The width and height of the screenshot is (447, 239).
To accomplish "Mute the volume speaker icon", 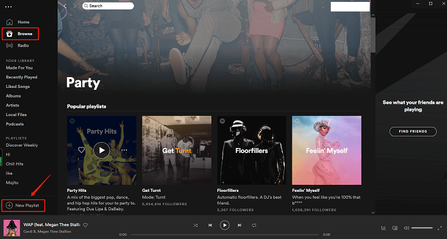I will pyautogui.click(x=407, y=228).
